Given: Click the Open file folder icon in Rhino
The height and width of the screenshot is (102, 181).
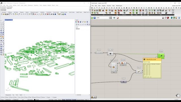Looking at the screenshot, I should [x=4, y=14].
